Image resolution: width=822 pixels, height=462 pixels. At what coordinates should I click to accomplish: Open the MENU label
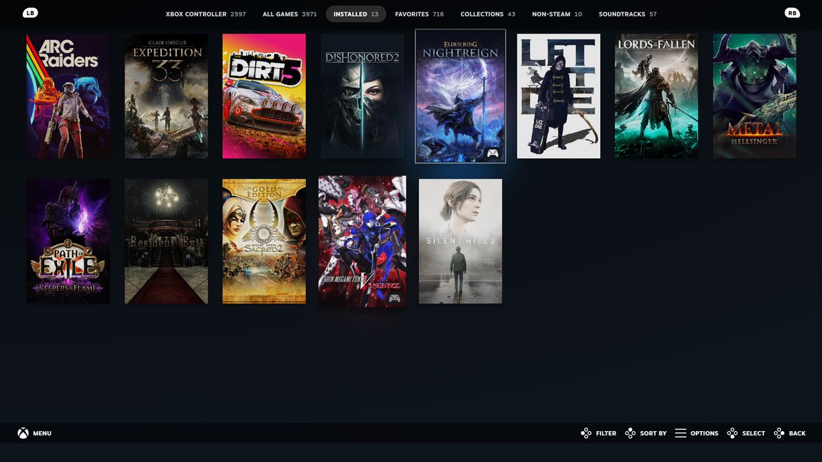pos(42,433)
